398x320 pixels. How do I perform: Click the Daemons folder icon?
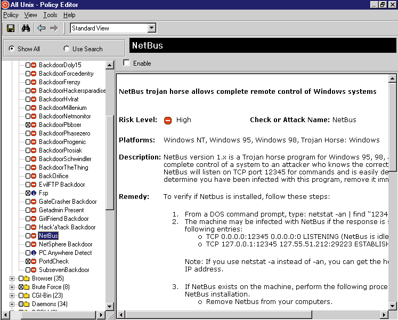pos(27,304)
